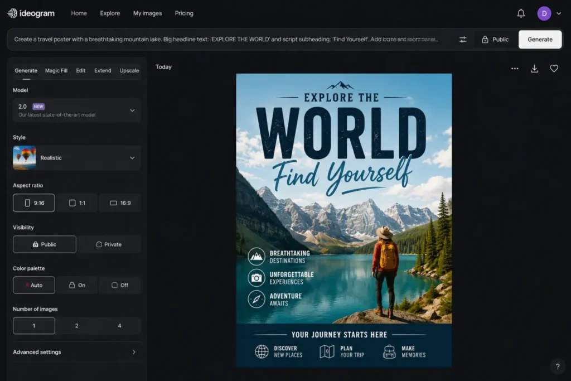Turn color palette On
Image resolution: width=571 pixels, height=381 pixels.
point(77,285)
